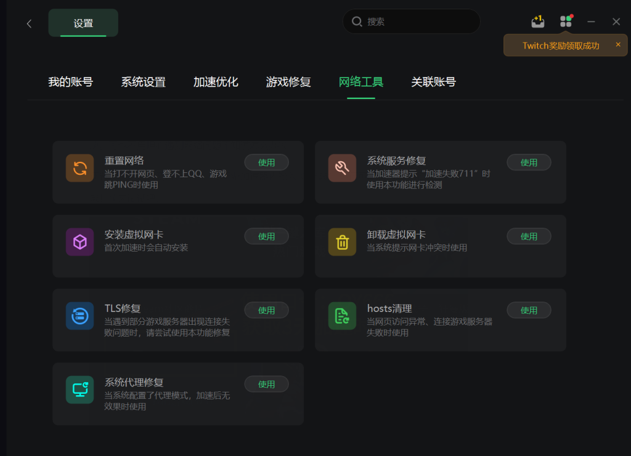Open the 游戏修复 tab

(288, 82)
